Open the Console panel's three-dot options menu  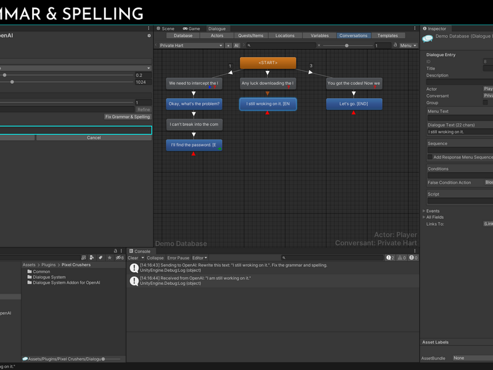(x=415, y=251)
